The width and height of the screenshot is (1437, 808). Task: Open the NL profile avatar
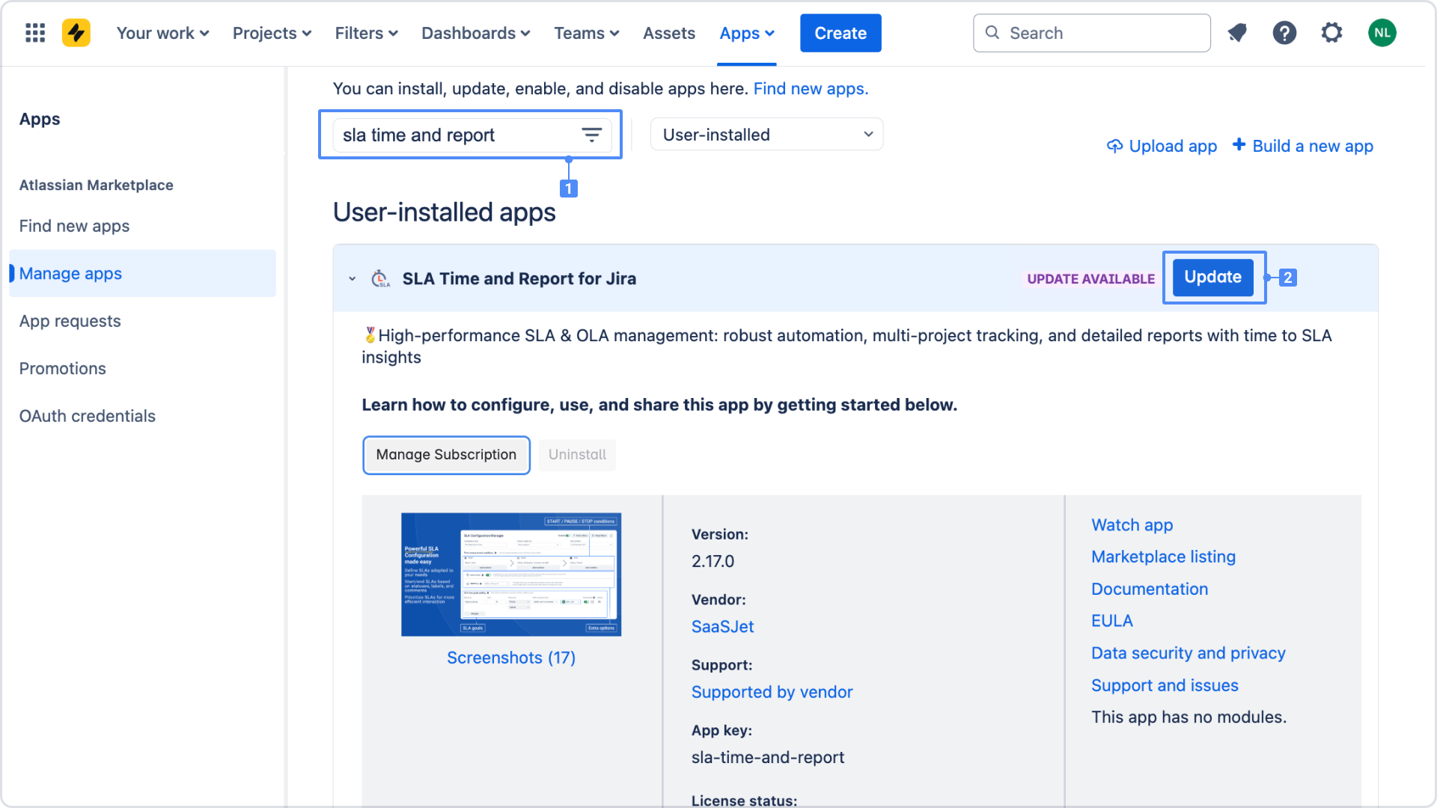pos(1382,33)
